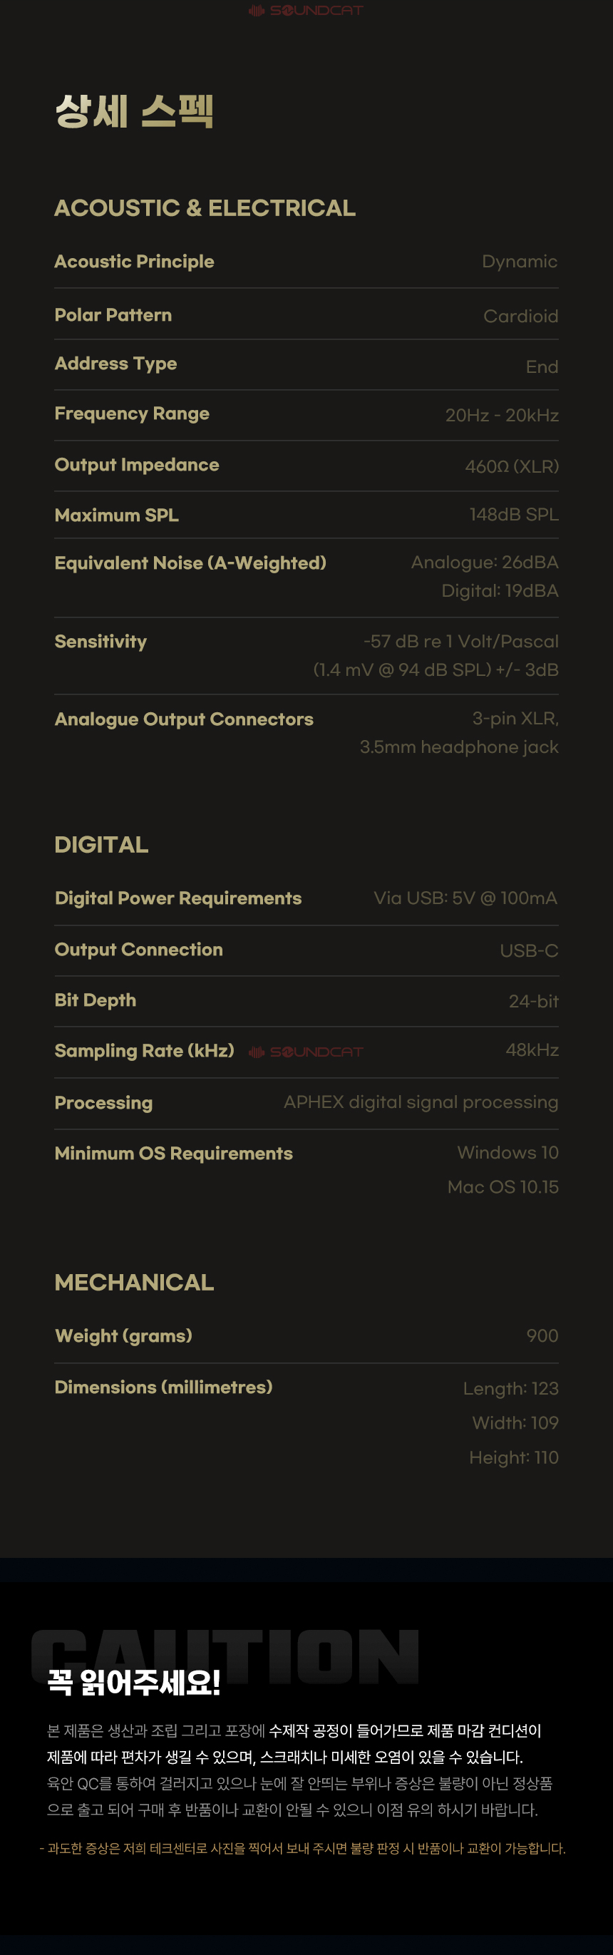
Task: Click APHEX digital signal processing text
Action: click(x=421, y=1102)
